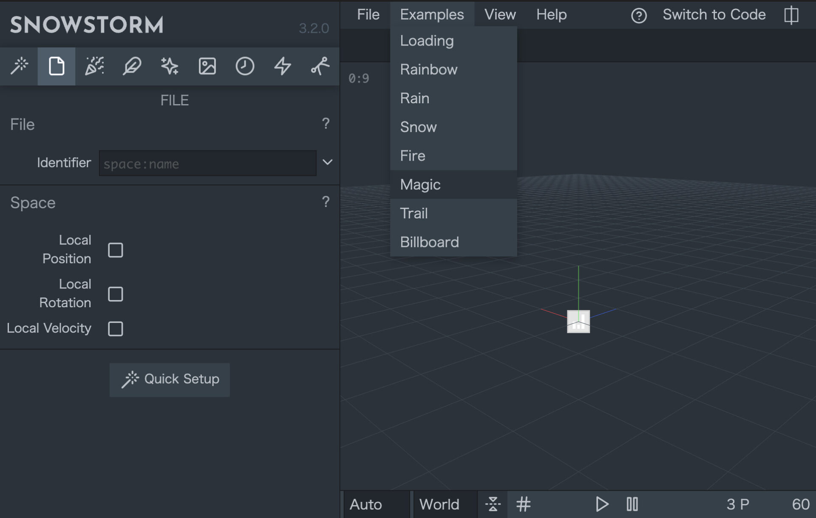Screen dimensions: 816x518
Task: Select the Billboard example
Action: (x=429, y=242)
